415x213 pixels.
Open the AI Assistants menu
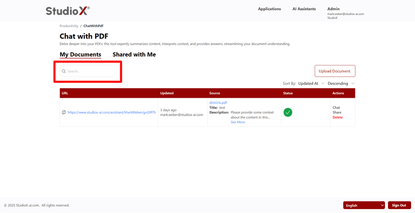304,9
